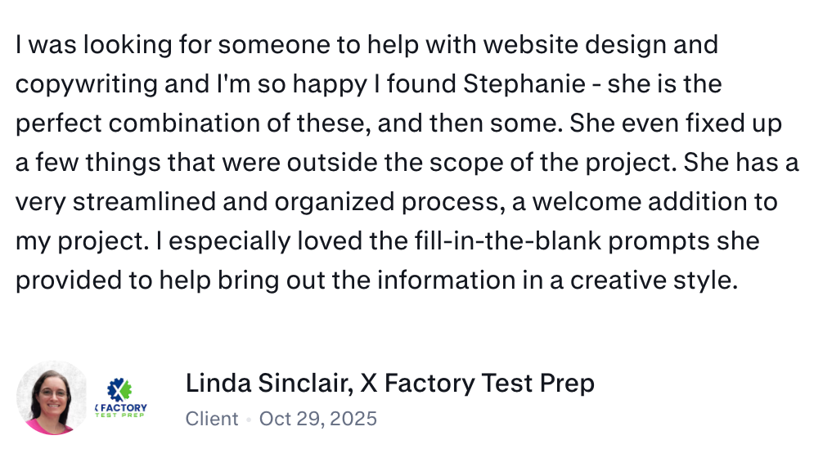Click the word copywriting in the testimonial
Screen dimensions: 814x458
[x=86, y=84]
